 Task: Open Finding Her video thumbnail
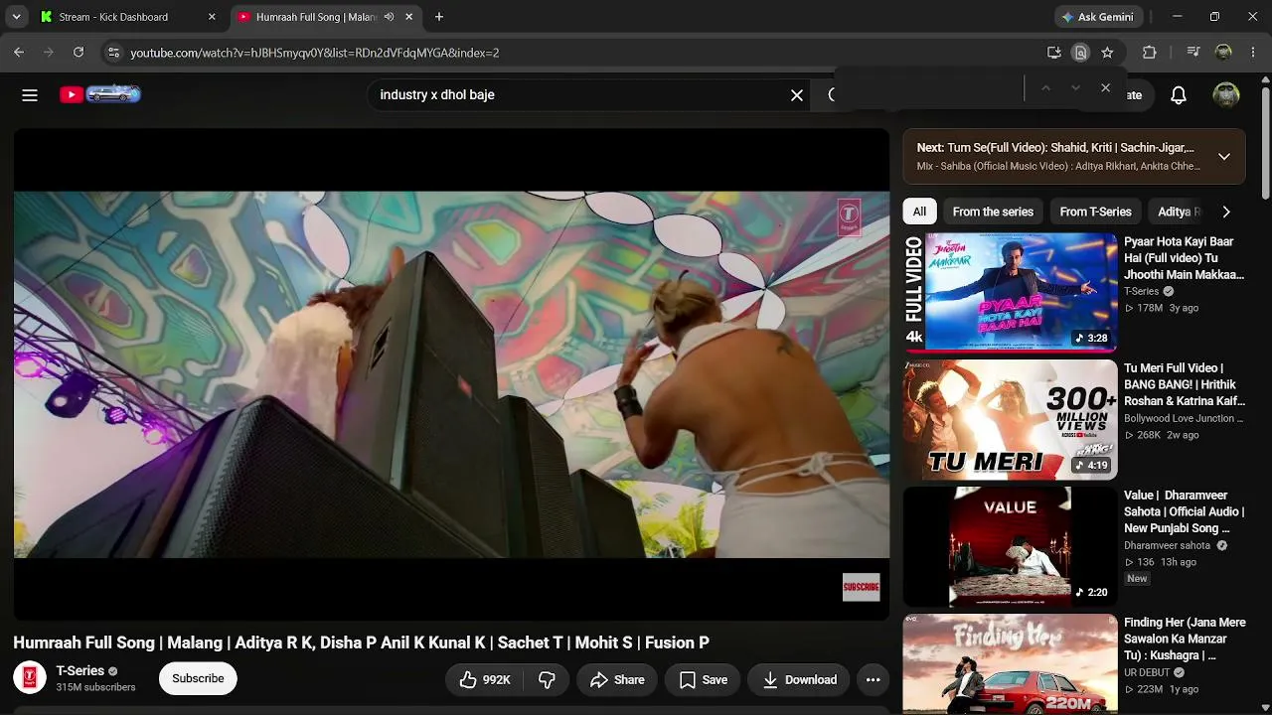[1010, 663]
